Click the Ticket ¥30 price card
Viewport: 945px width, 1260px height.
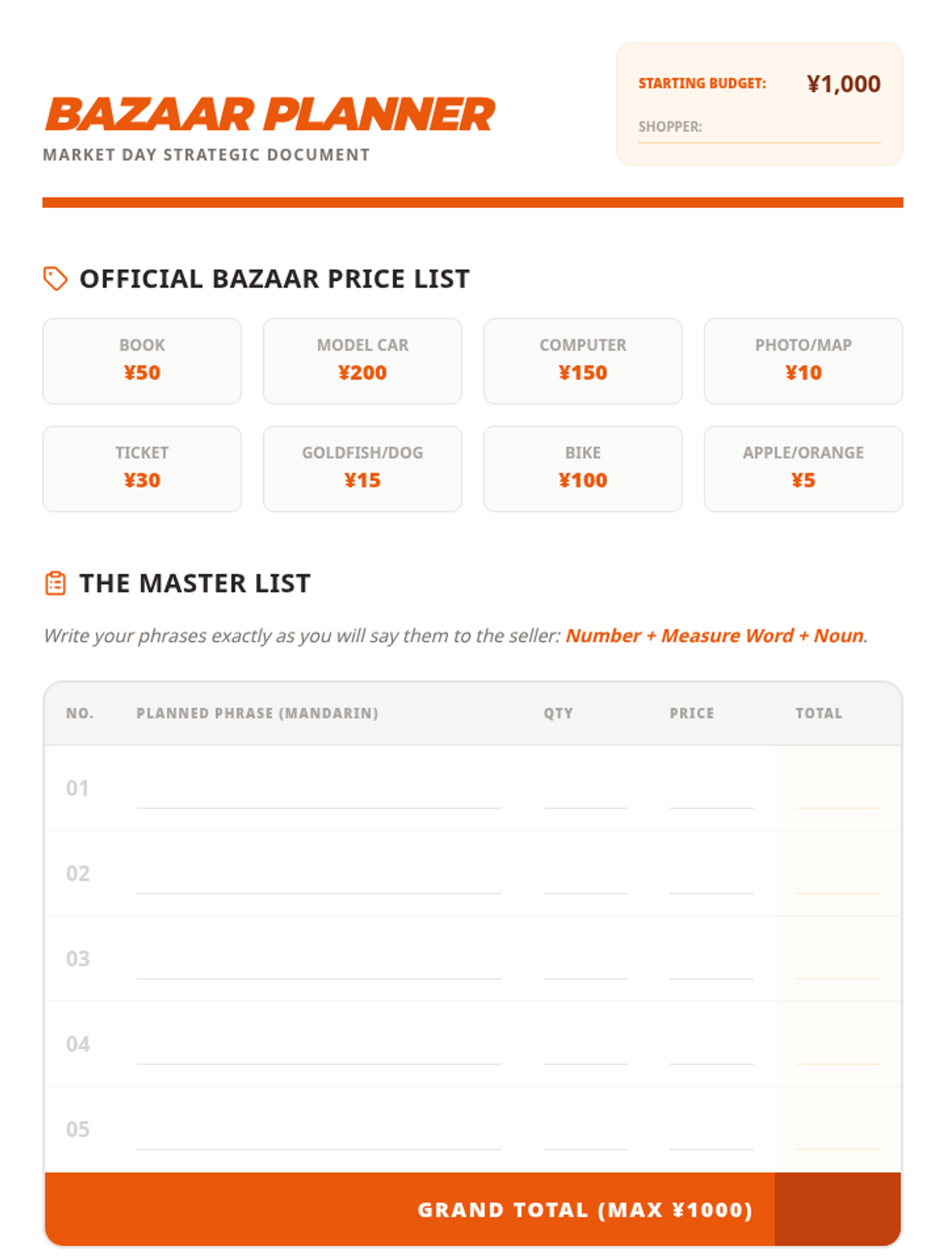pos(142,469)
